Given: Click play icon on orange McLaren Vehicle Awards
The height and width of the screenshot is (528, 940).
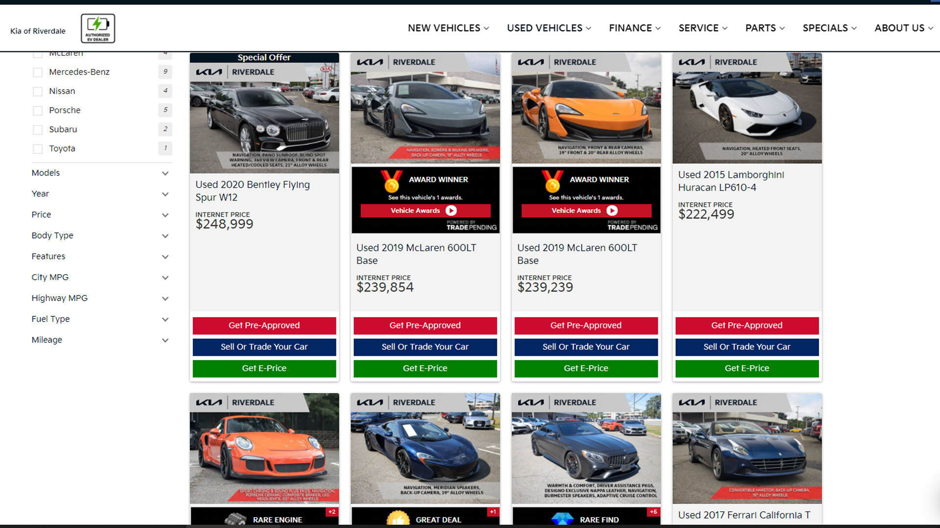Looking at the screenshot, I should pos(612,211).
